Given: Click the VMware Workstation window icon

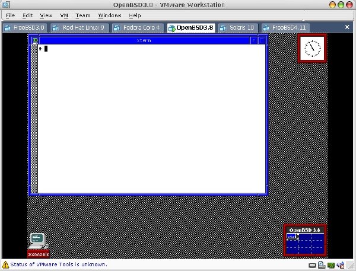Looking at the screenshot, I should [6, 5].
